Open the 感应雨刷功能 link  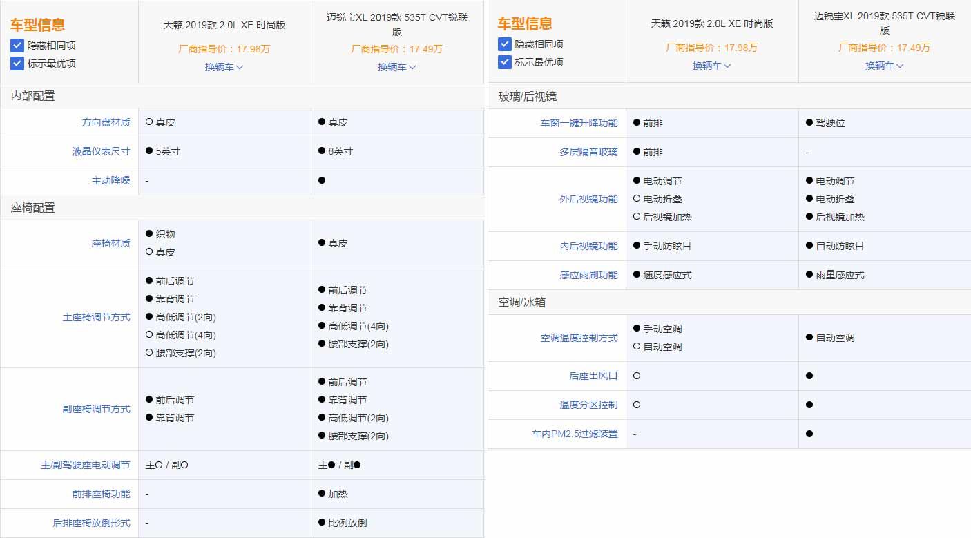(x=588, y=275)
